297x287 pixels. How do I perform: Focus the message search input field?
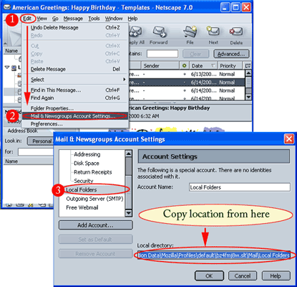162,54
